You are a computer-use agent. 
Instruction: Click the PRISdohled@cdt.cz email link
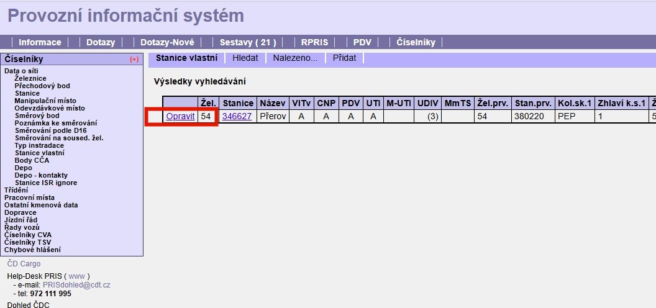76,284
